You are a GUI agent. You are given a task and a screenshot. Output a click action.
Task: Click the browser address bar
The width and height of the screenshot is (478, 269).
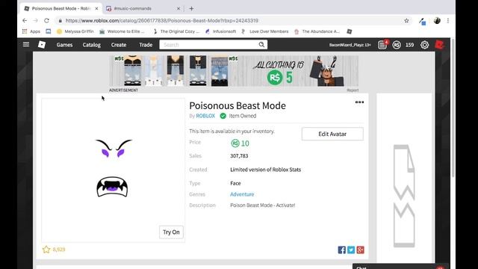point(229,21)
